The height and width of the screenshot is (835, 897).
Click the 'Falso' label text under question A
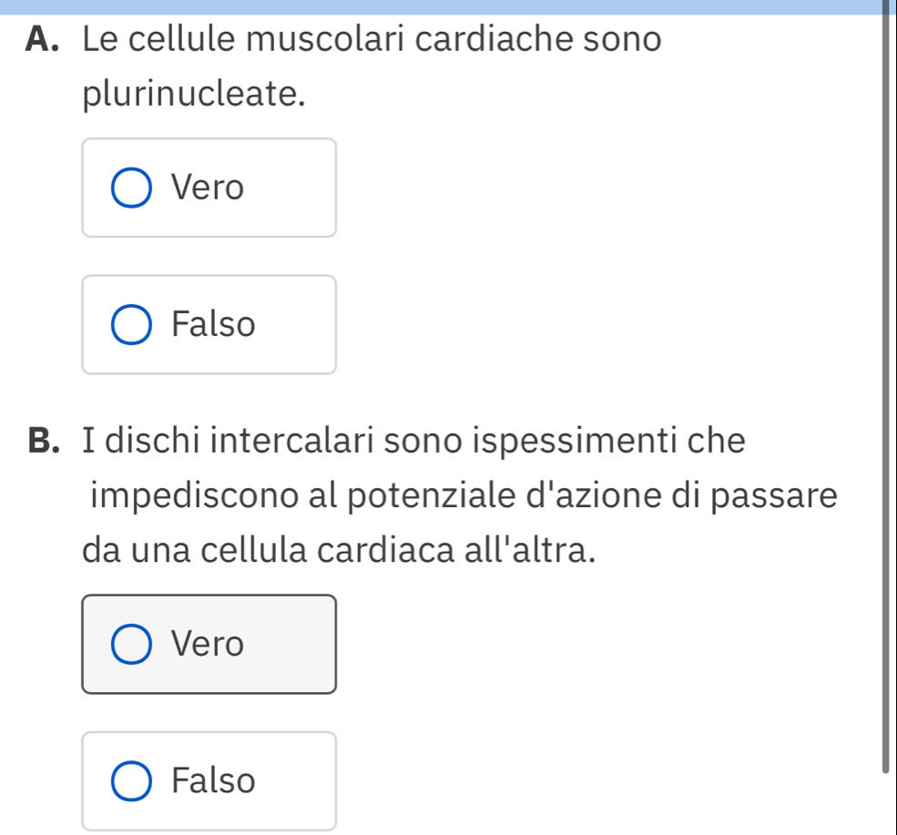click(x=215, y=325)
